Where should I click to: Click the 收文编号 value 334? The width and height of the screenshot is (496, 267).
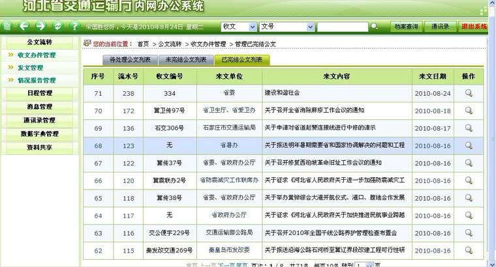click(170, 93)
